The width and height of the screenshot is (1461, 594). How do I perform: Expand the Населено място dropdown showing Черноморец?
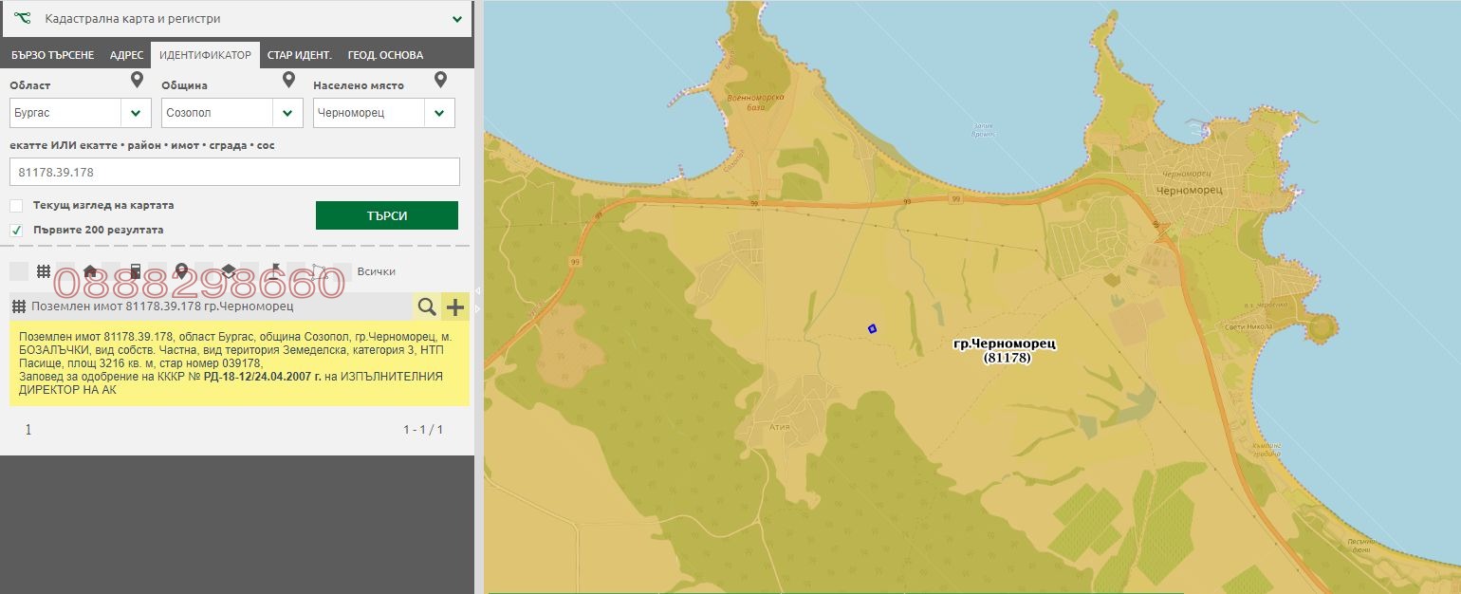click(x=439, y=113)
